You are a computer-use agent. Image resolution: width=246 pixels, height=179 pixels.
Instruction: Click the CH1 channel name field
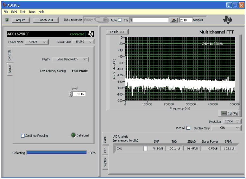click(129, 148)
